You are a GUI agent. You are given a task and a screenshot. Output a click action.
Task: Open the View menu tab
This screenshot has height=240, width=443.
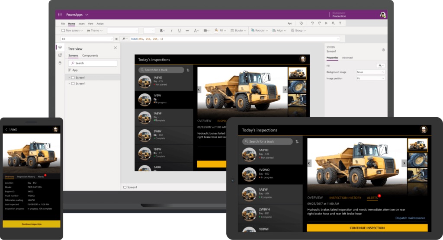pos(90,24)
